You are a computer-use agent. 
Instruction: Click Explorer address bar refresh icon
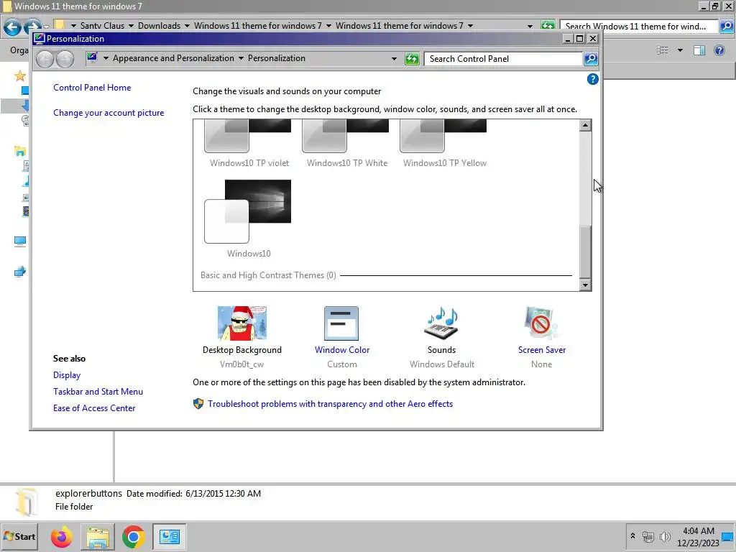[547, 26]
